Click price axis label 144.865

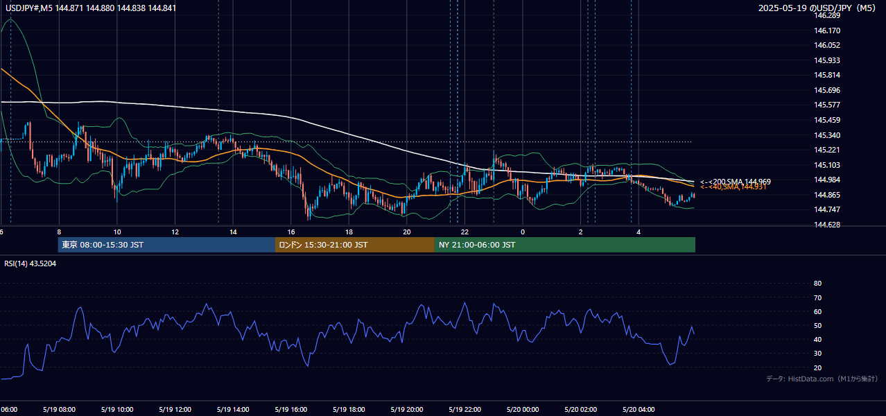tap(828, 195)
